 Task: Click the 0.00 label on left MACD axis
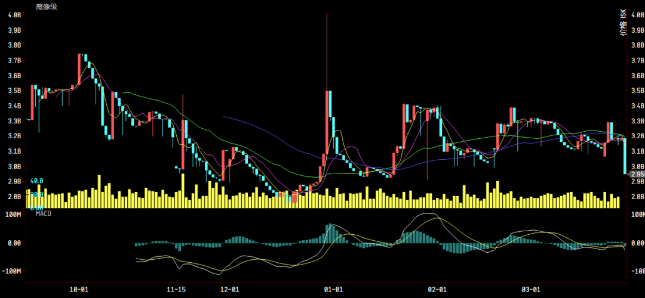(13, 243)
